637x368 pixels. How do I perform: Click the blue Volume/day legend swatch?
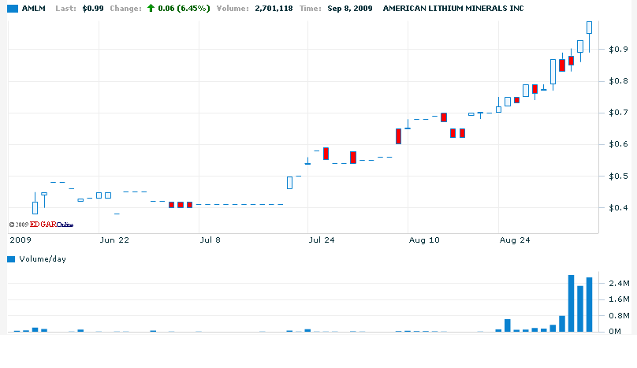(x=11, y=259)
